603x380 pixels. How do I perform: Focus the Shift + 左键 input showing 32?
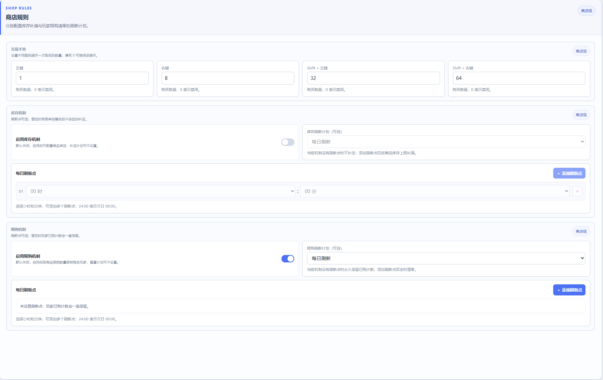pyautogui.click(x=373, y=78)
